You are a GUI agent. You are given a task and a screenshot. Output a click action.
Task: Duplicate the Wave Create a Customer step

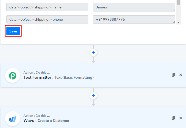tap(173, 118)
